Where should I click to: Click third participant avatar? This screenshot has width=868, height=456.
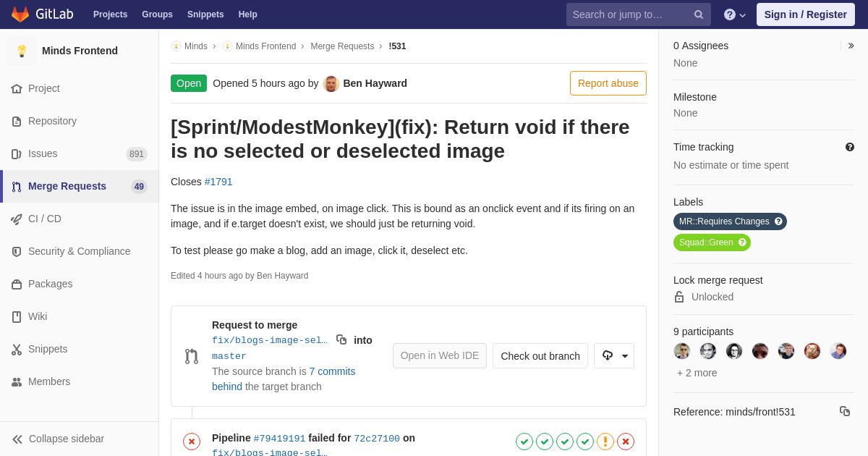pyautogui.click(x=734, y=351)
